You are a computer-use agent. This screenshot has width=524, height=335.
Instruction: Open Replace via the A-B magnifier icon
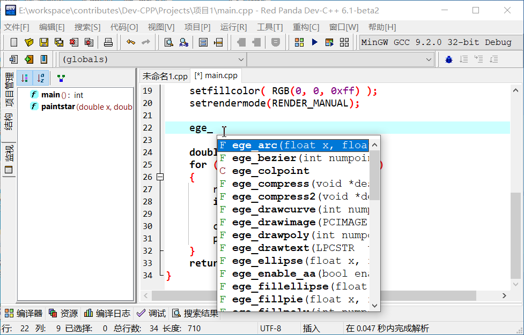(x=184, y=42)
